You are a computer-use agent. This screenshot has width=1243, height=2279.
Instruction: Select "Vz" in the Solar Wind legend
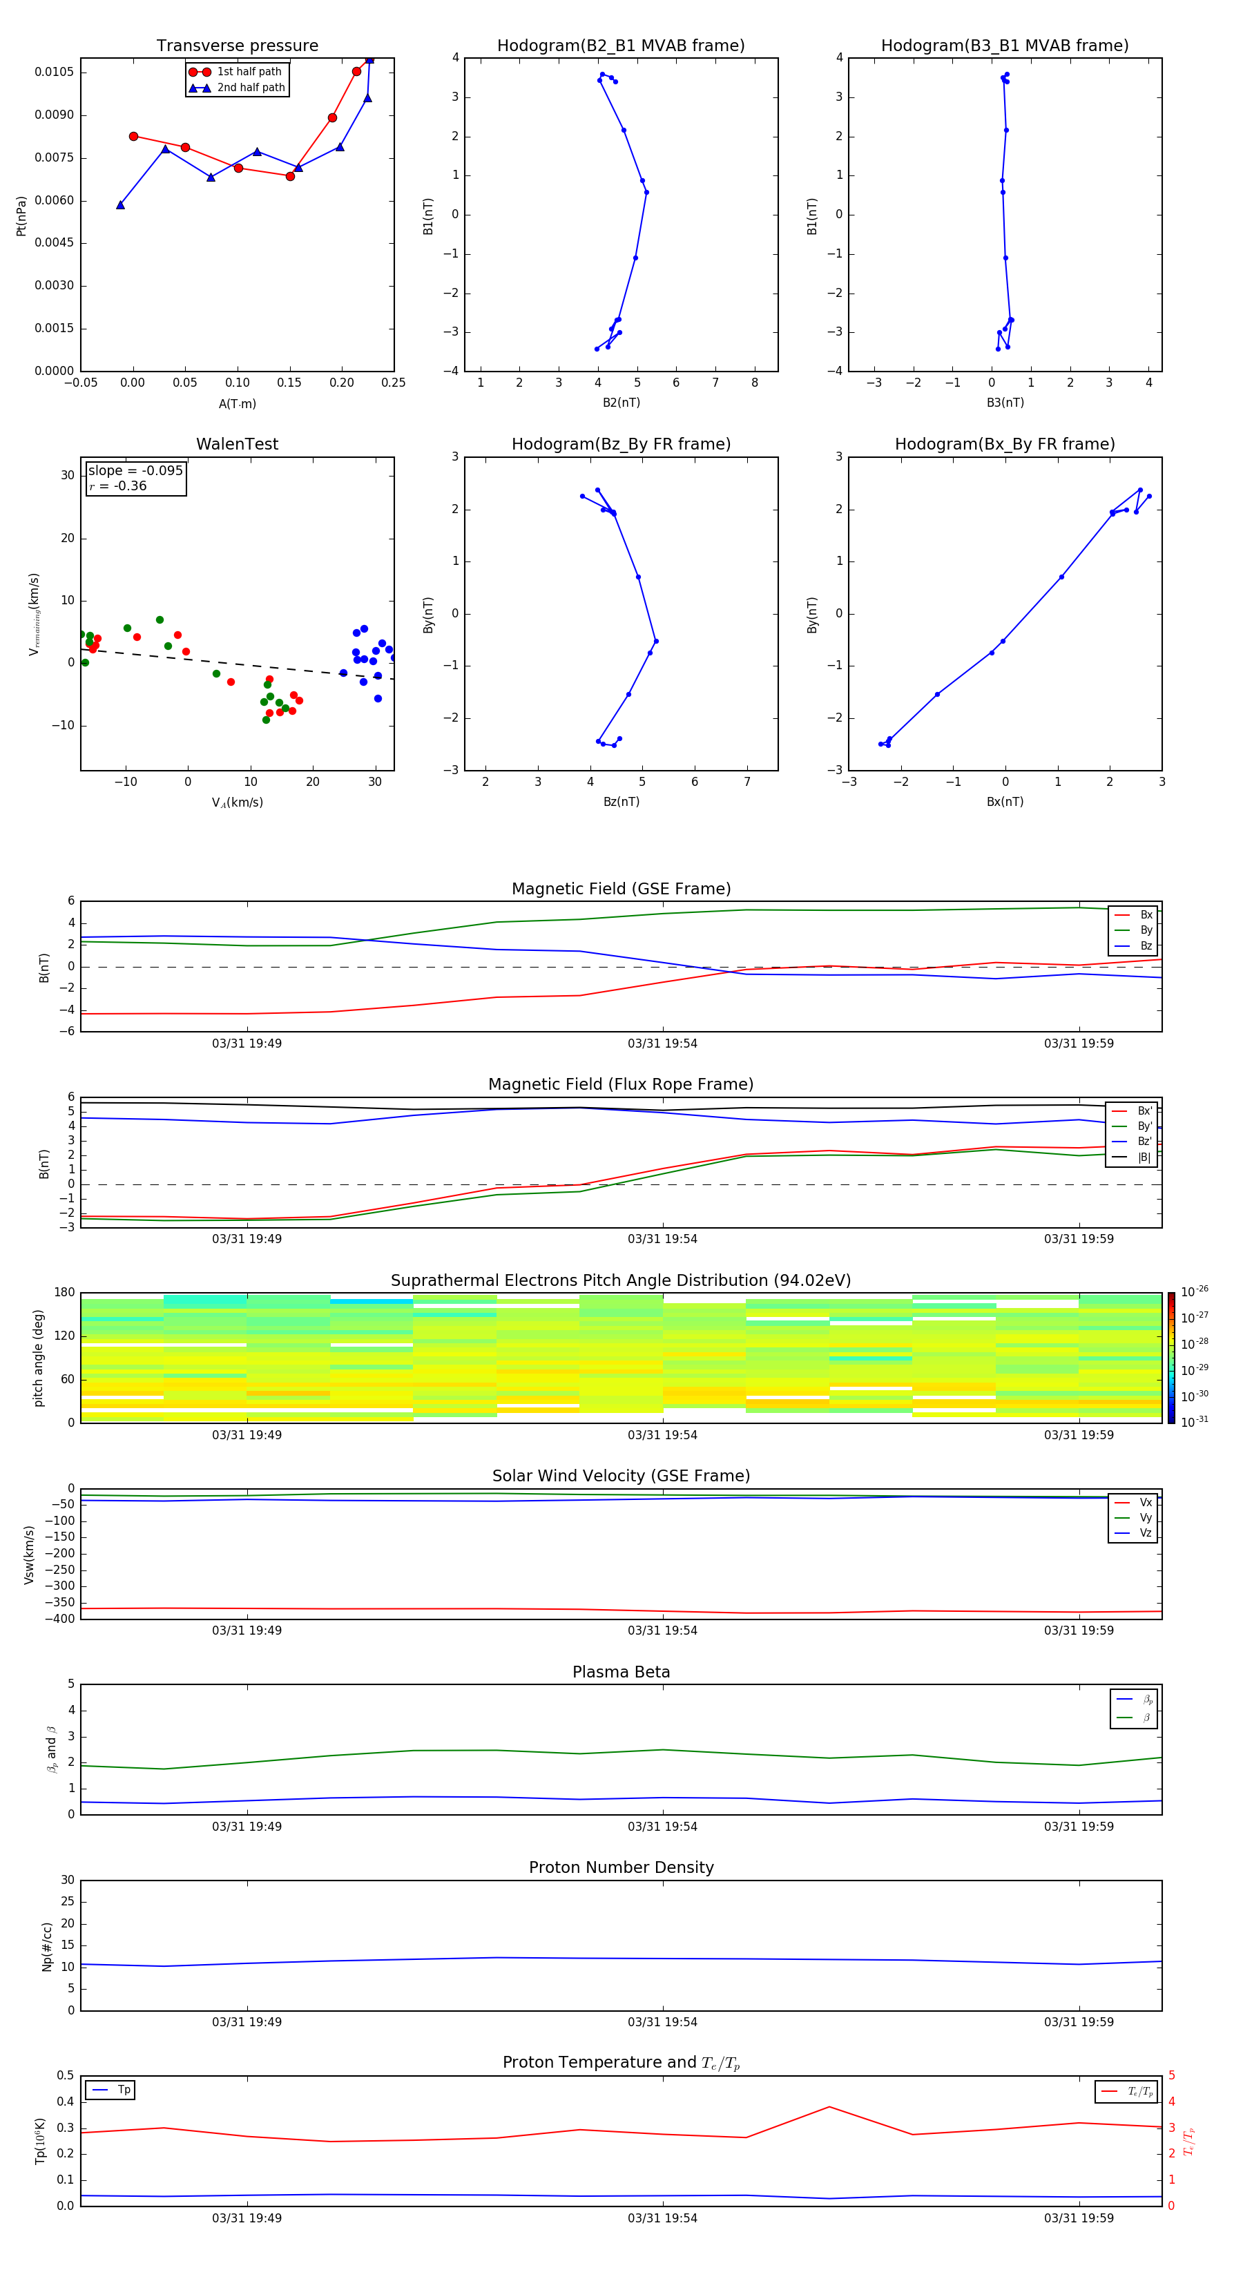(x=1133, y=1533)
